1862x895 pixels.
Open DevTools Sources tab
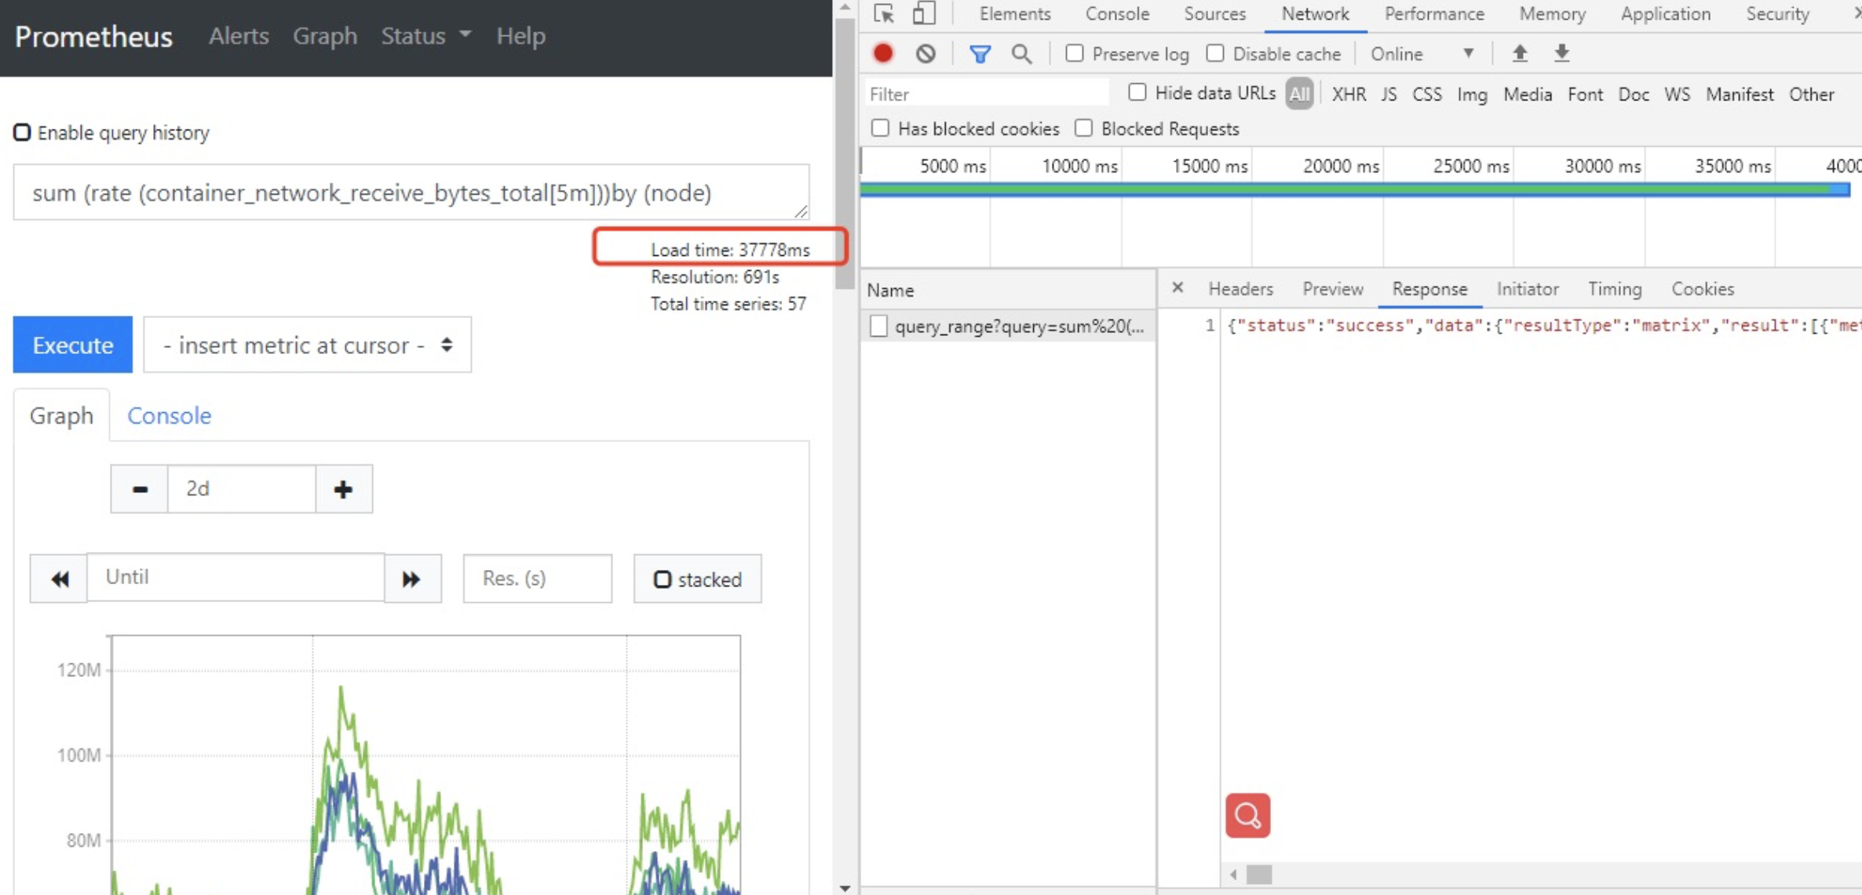(x=1214, y=14)
